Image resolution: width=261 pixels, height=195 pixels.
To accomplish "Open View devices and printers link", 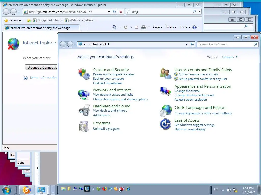I will pyautogui.click(x=110, y=111).
